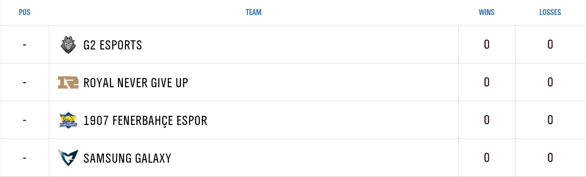Select the losses value for G2 Esports

point(550,44)
